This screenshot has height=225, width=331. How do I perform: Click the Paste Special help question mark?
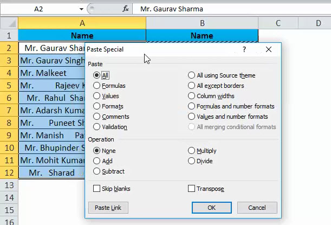pos(244,49)
